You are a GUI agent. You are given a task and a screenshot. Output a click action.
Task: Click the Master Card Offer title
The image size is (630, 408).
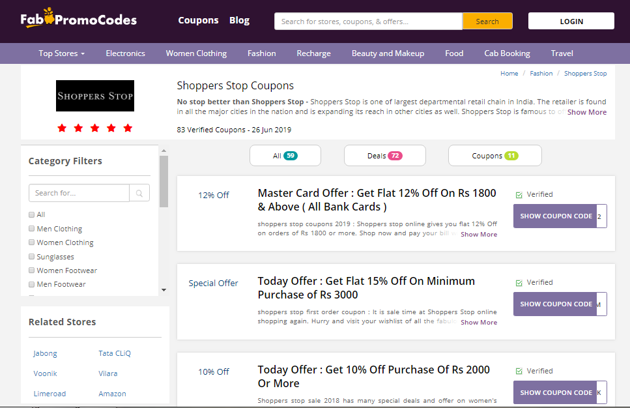(x=377, y=200)
